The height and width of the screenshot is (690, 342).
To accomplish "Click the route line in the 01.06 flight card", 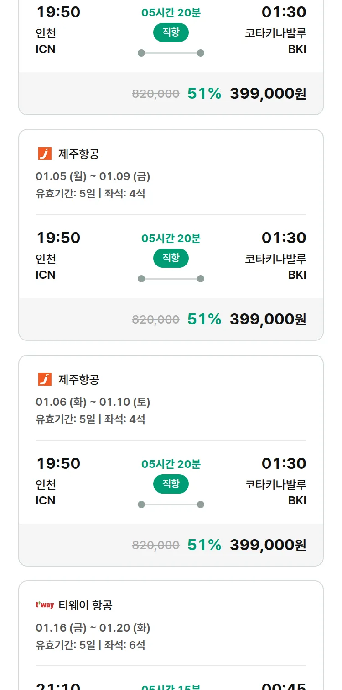I will pos(171,504).
